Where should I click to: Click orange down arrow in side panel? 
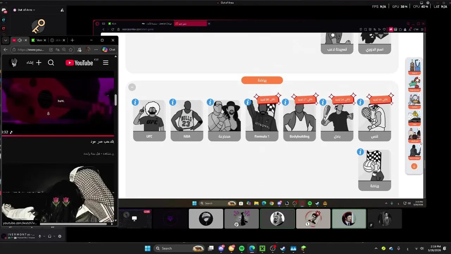coord(414,166)
